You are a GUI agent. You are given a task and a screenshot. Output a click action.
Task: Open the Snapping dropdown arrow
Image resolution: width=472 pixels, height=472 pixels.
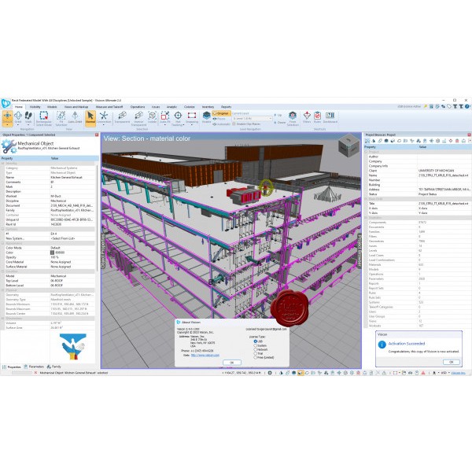point(192,124)
